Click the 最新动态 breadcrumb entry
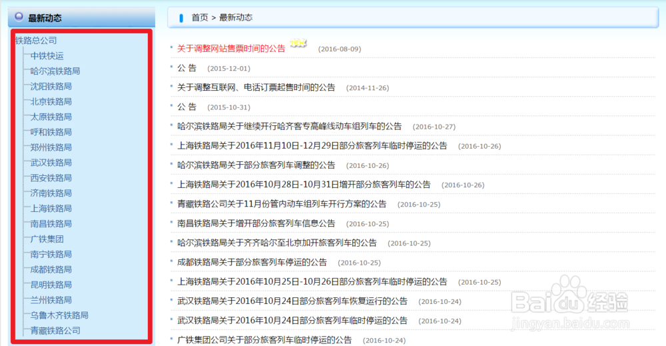Viewport: 666px width, 346px height. (236, 17)
